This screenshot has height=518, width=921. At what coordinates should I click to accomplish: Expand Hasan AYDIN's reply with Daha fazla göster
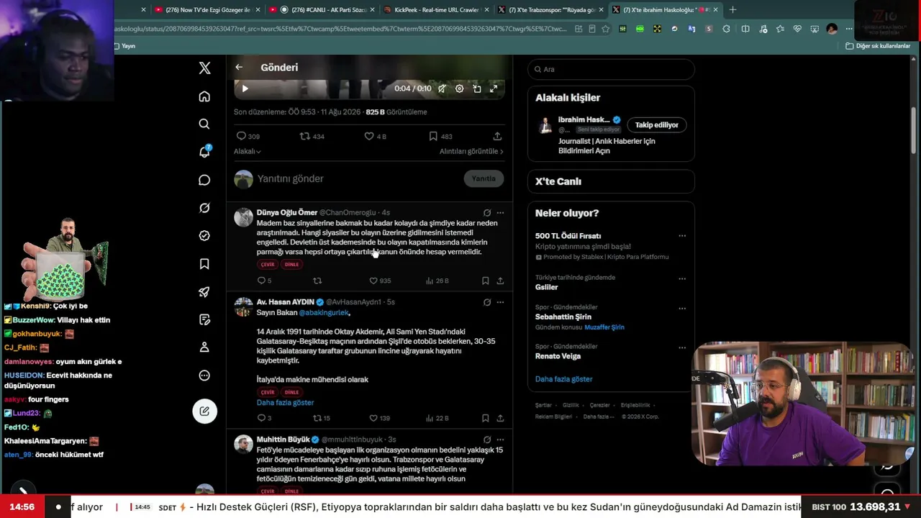[285, 403]
